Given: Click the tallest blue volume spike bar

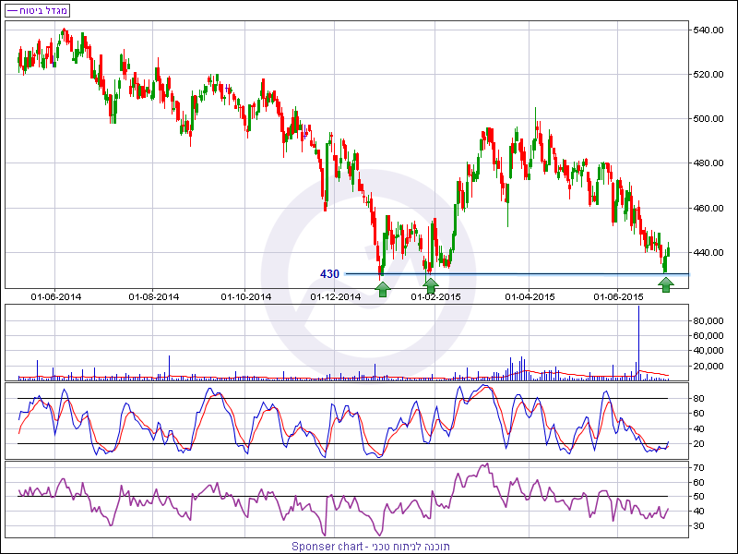Looking at the screenshot, I should [x=638, y=342].
